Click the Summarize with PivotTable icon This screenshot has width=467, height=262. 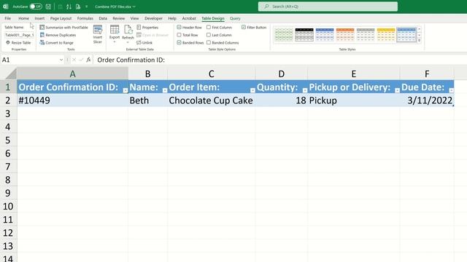[42, 28]
